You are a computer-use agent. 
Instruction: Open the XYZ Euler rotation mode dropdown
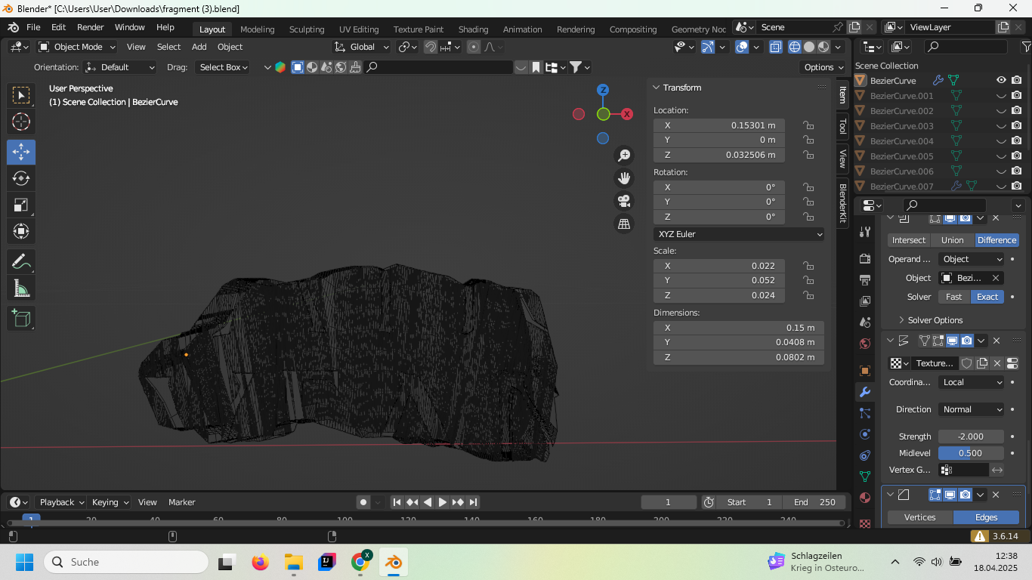click(739, 234)
